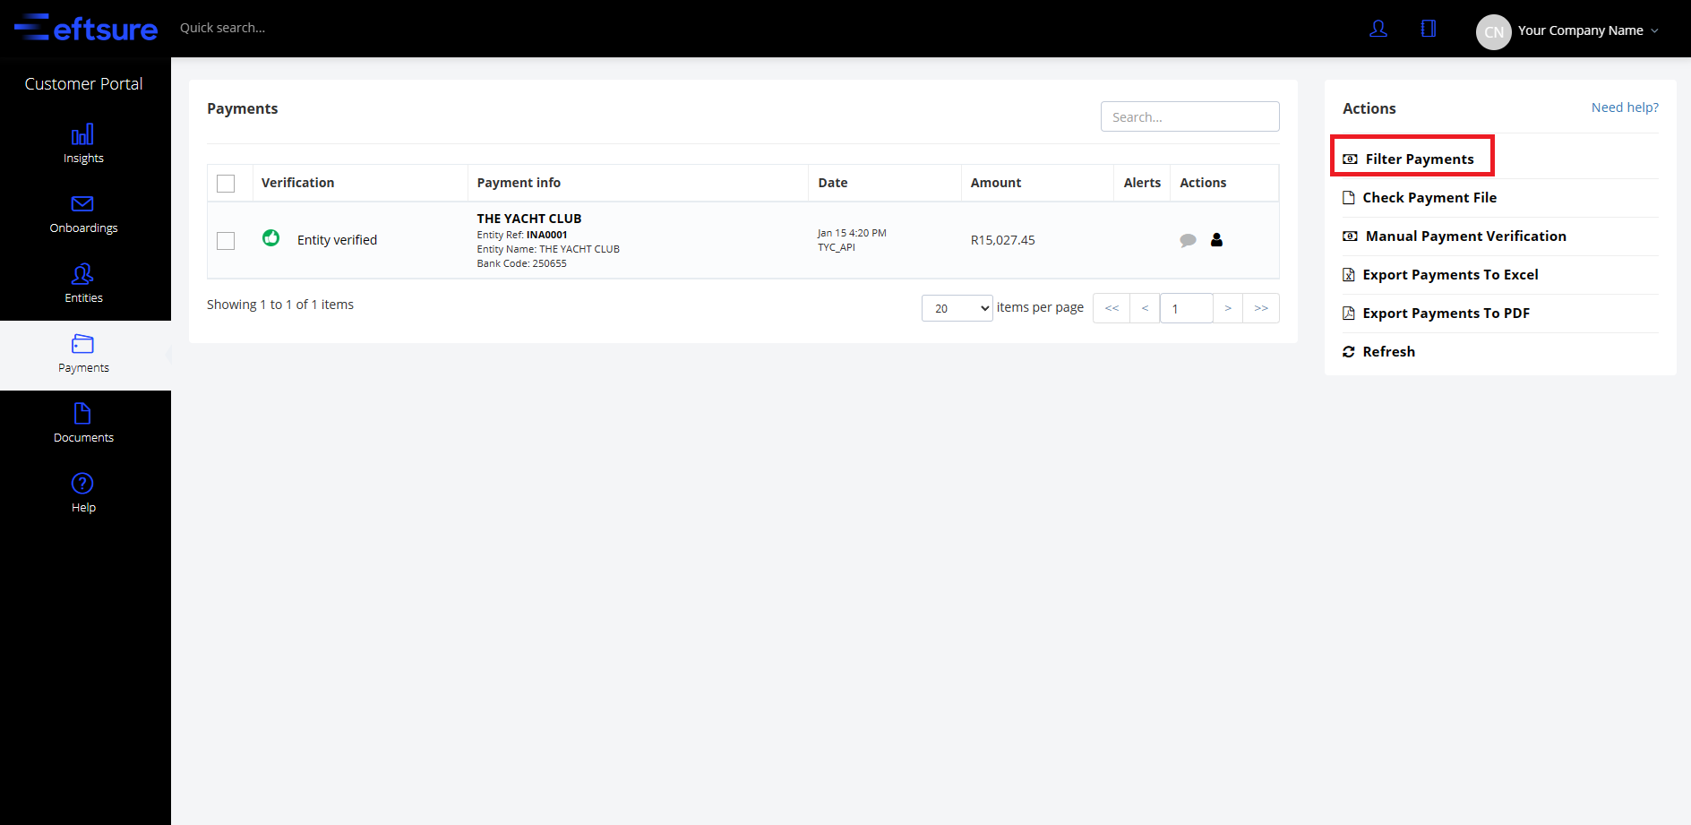Image resolution: width=1691 pixels, height=825 pixels.
Task: Open Manual Payment Verification
Action: pyautogui.click(x=1455, y=236)
